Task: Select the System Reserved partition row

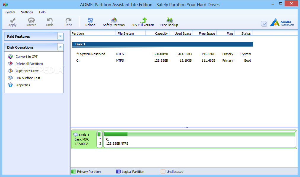Action: click(x=162, y=54)
